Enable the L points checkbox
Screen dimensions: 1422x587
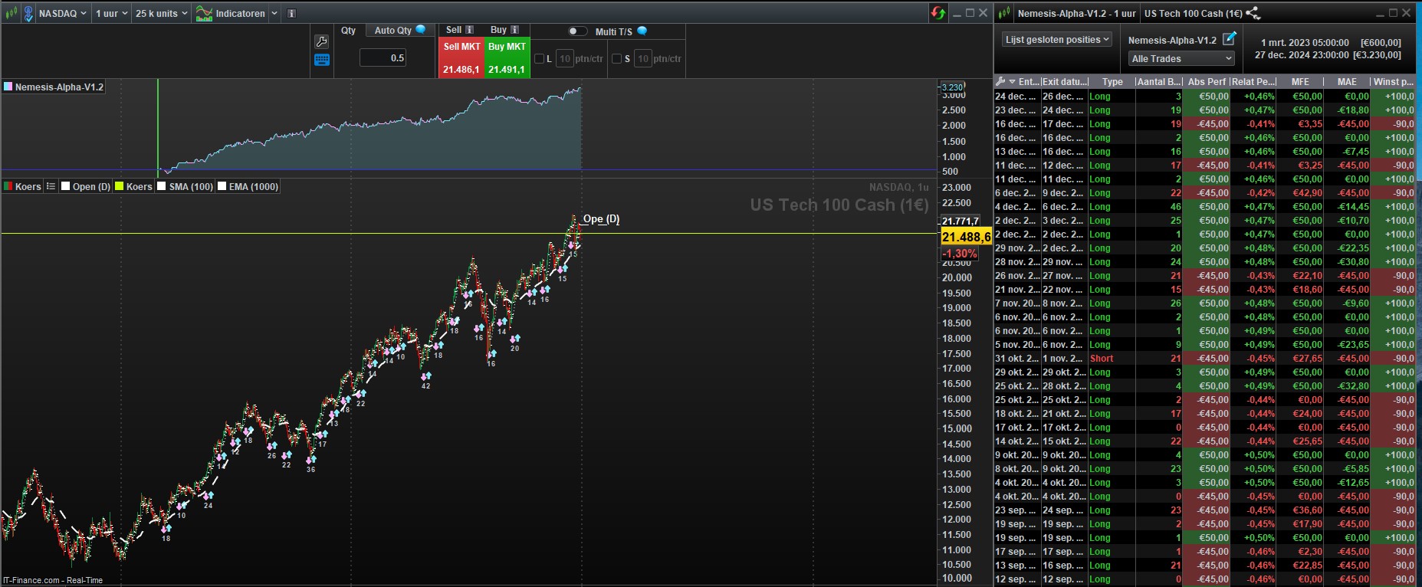tap(539, 58)
